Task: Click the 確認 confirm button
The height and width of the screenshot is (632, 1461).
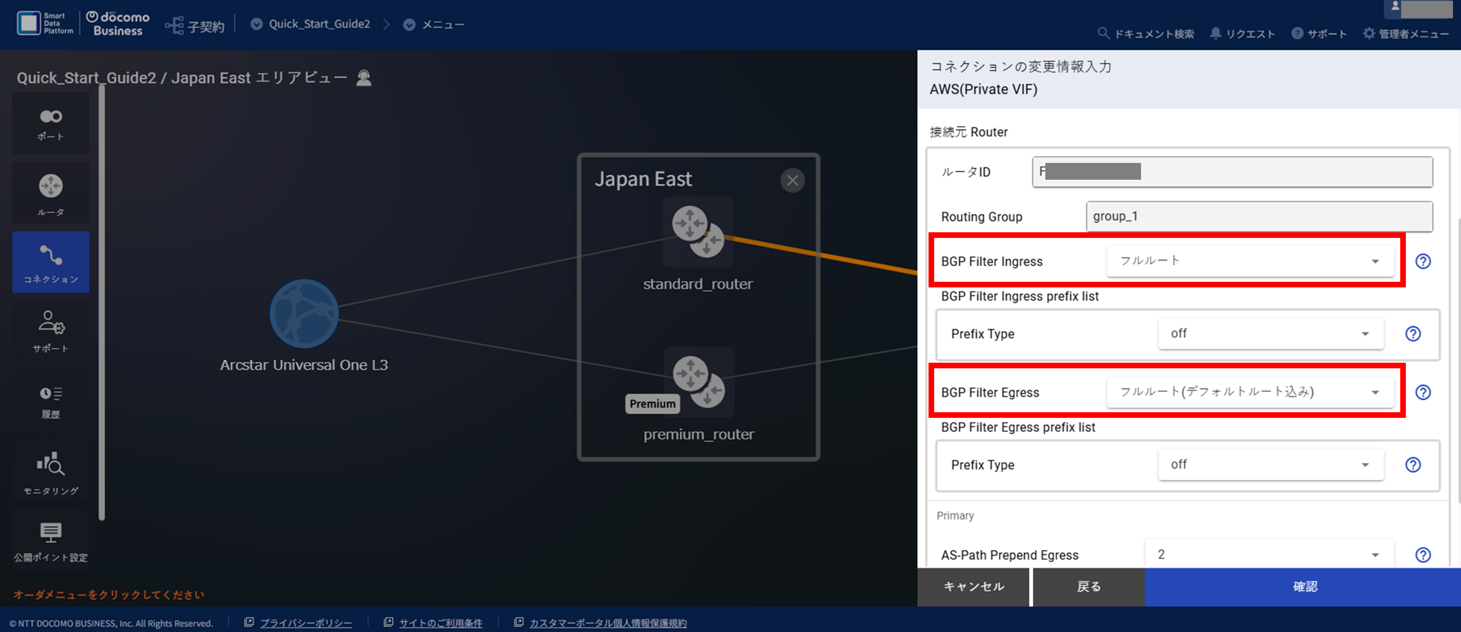Action: 1303,587
